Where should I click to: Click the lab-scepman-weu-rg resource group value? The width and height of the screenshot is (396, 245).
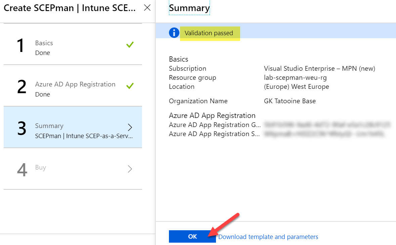point(295,78)
